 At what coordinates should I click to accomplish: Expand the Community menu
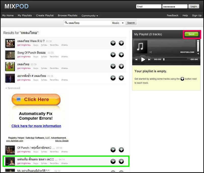pyautogui.click(x=90, y=16)
